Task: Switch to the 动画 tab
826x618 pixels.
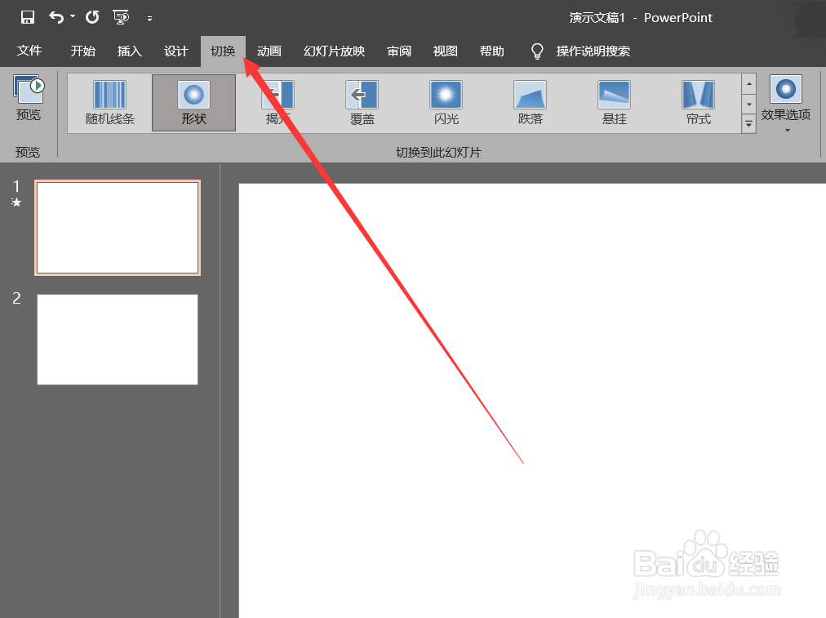Action: coord(269,51)
